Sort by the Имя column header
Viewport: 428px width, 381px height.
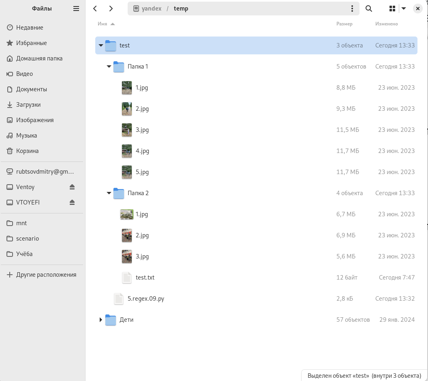103,24
